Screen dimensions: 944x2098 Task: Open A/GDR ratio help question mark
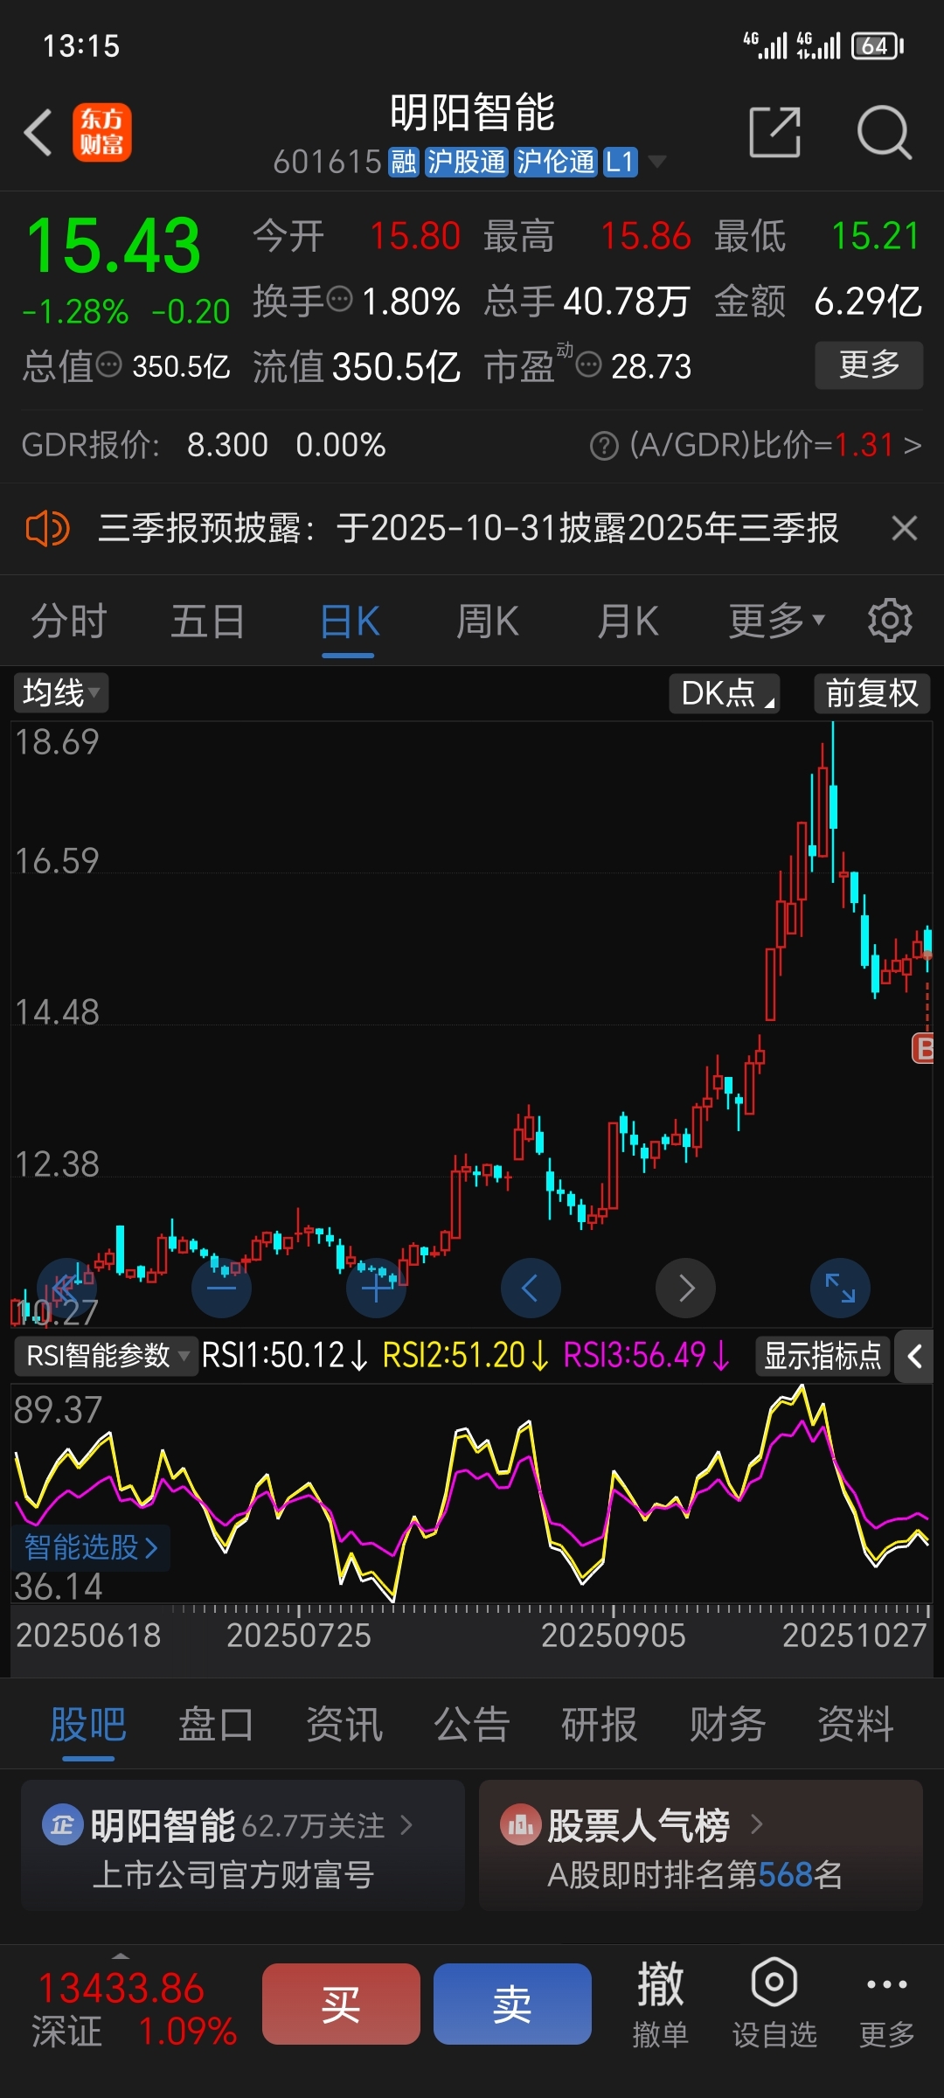pyautogui.click(x=604, y=446)
